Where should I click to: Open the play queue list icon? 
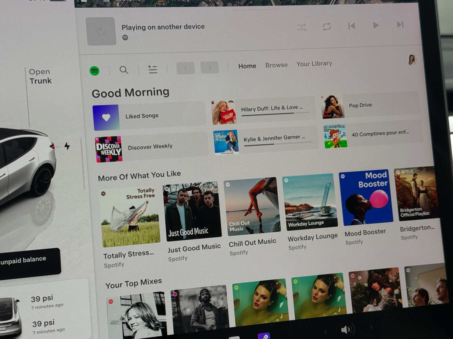point(153,69)
